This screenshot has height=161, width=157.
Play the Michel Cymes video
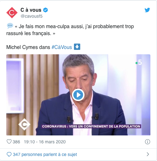click(x=78, y=95)
